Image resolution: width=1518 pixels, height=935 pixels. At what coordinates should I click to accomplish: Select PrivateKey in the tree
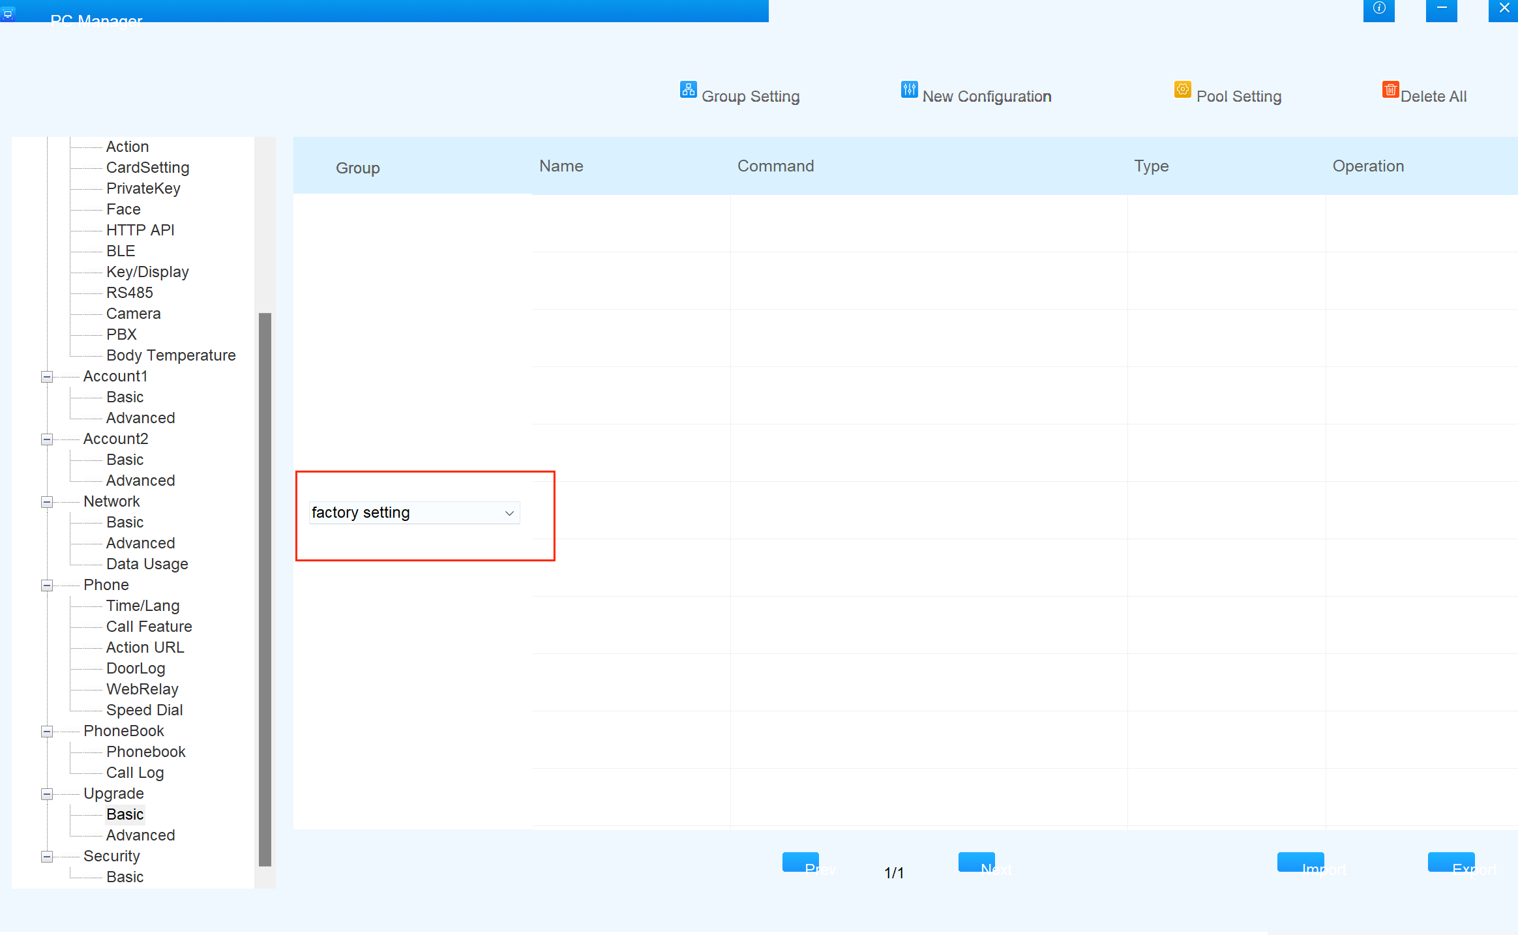tap(143, 188)
